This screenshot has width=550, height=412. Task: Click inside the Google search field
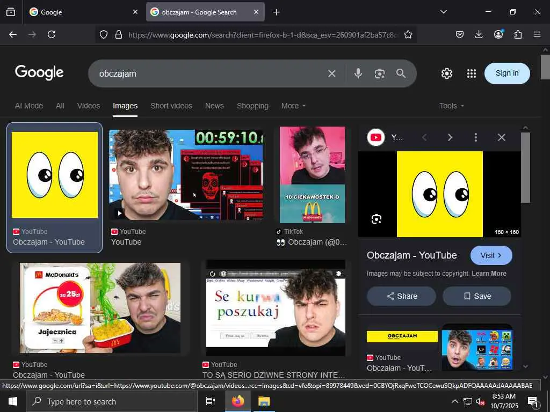tap(211, 73)
